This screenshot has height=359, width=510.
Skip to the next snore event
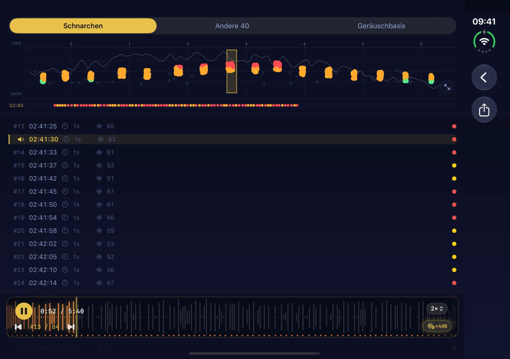click(71, 327)
